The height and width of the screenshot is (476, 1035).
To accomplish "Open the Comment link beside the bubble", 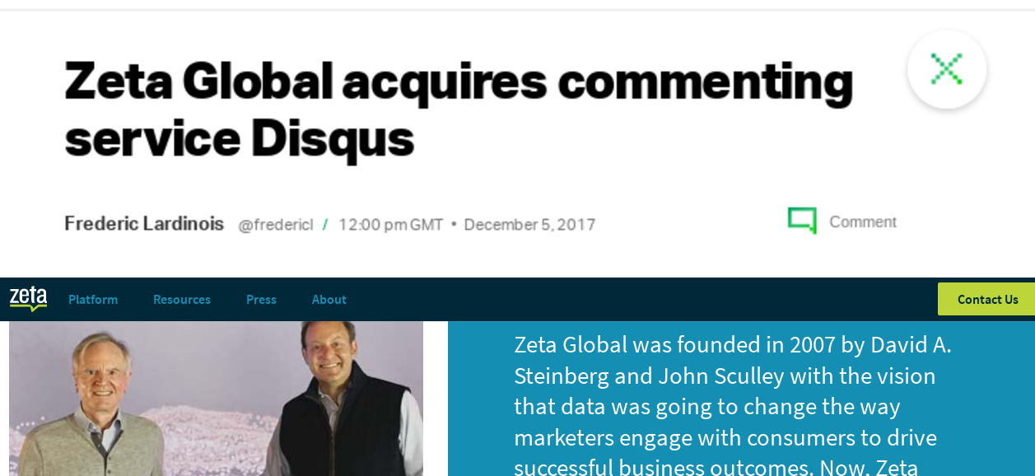I will (863, 222).
